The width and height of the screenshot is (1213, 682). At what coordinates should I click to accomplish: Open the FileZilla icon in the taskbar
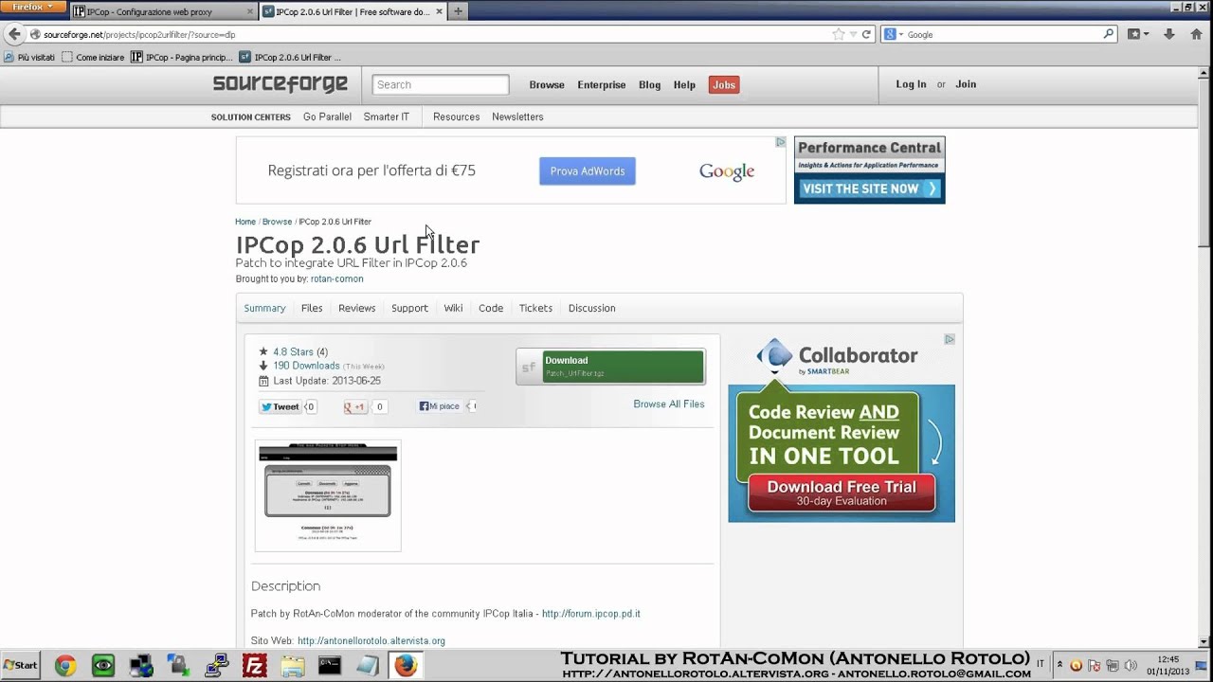254,666
